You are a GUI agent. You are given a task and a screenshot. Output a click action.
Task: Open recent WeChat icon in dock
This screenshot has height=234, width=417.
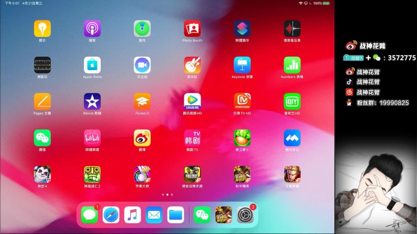pyautogui.click(x=202, y=214)
